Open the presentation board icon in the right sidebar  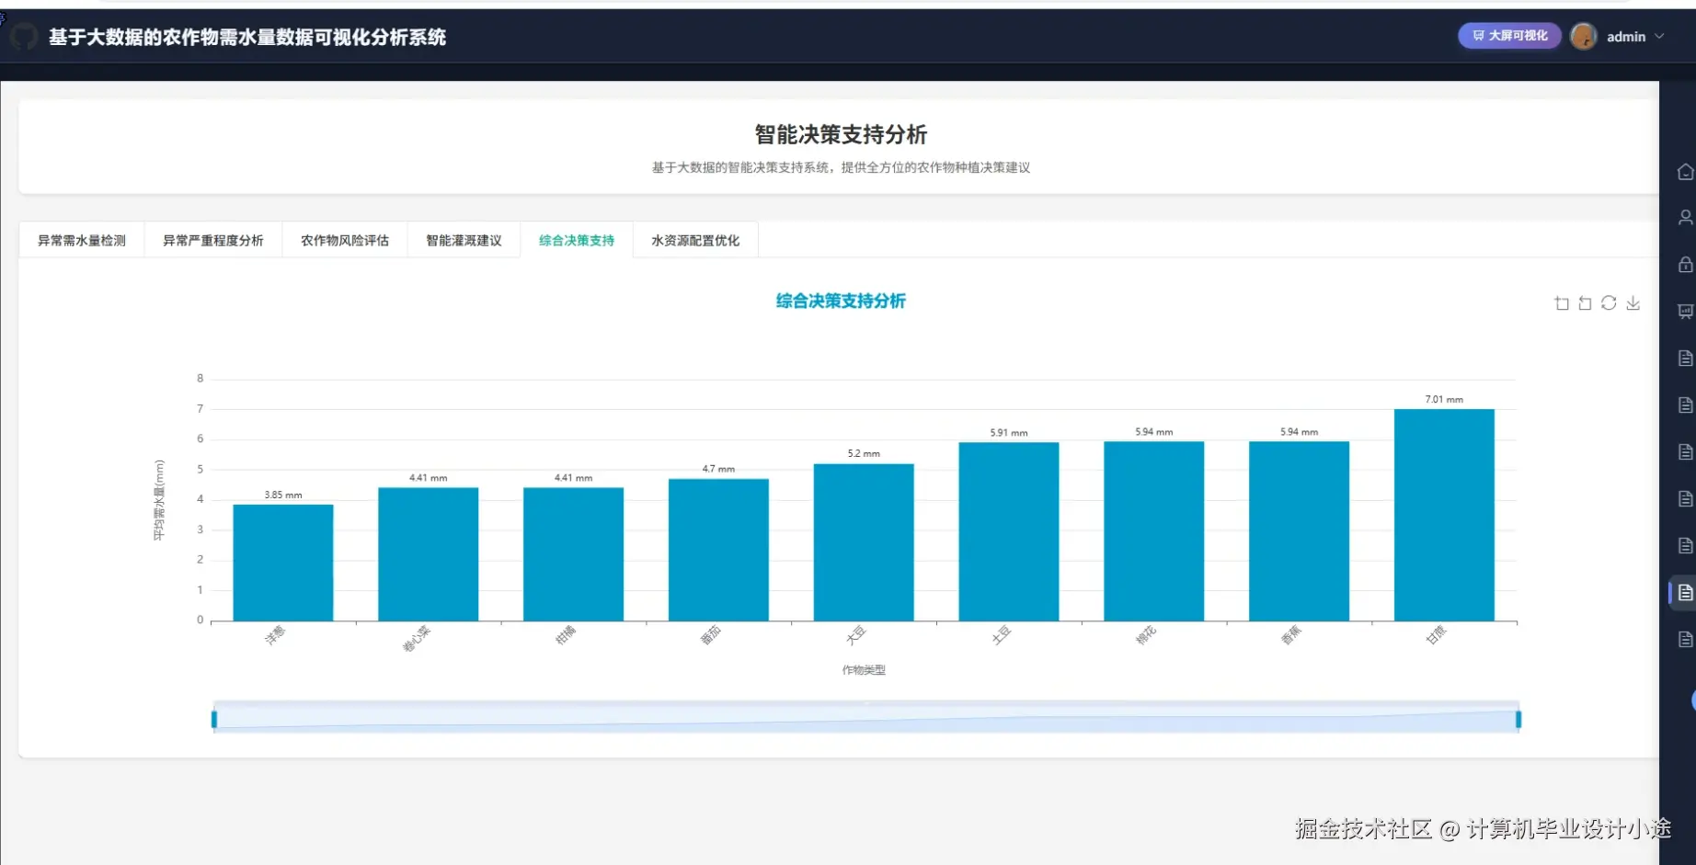(x=1684, y=311)
